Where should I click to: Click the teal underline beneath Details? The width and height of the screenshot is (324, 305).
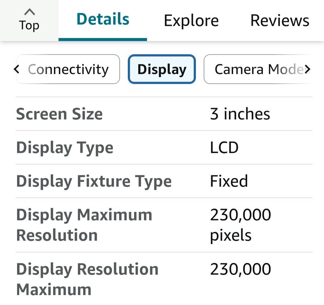pyautogui.click(x=103, y=40)
